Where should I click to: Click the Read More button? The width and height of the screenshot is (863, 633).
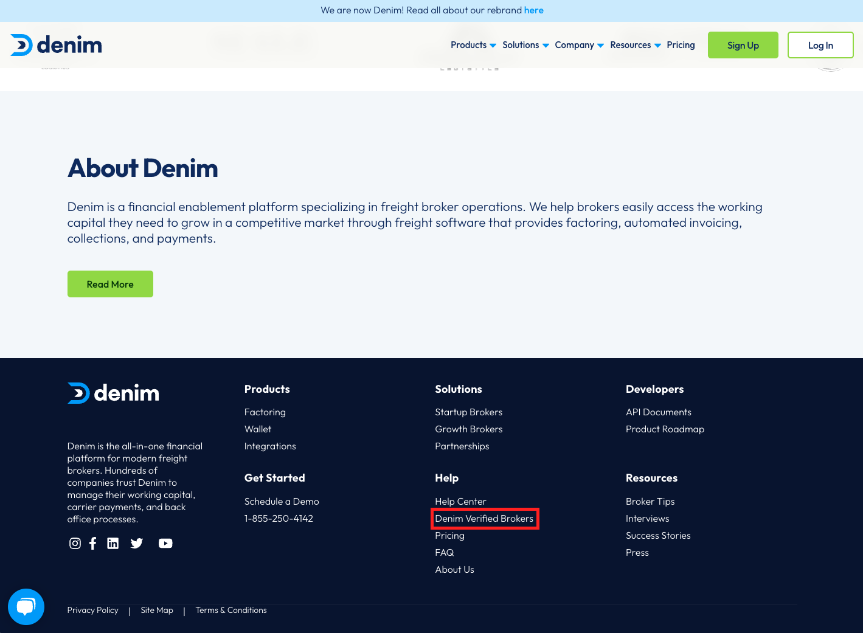click(x=110, y=284)
